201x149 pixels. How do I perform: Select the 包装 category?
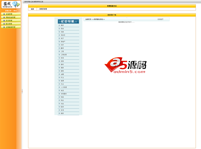(x=62, y=32)
